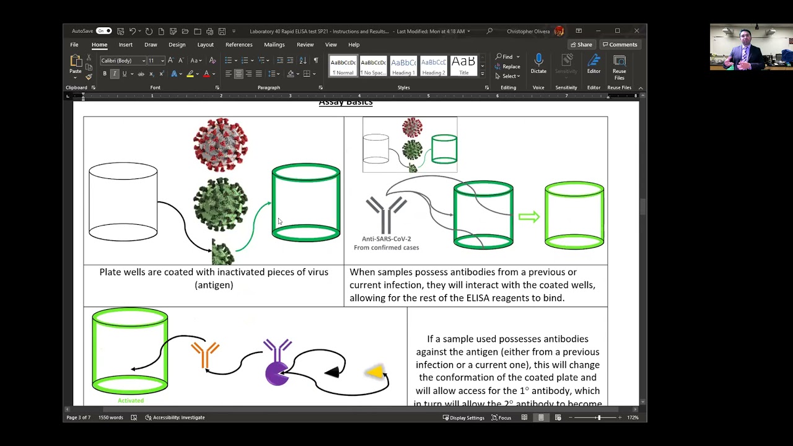Apply red font color

point(206,74)
